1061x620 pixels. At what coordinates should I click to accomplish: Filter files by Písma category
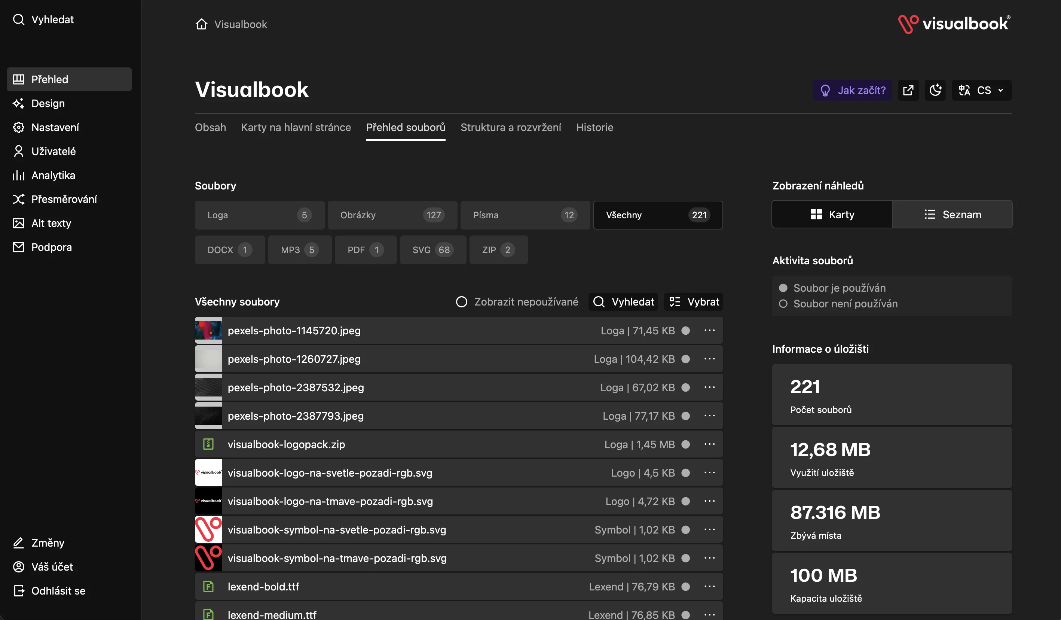pos(525,215)
